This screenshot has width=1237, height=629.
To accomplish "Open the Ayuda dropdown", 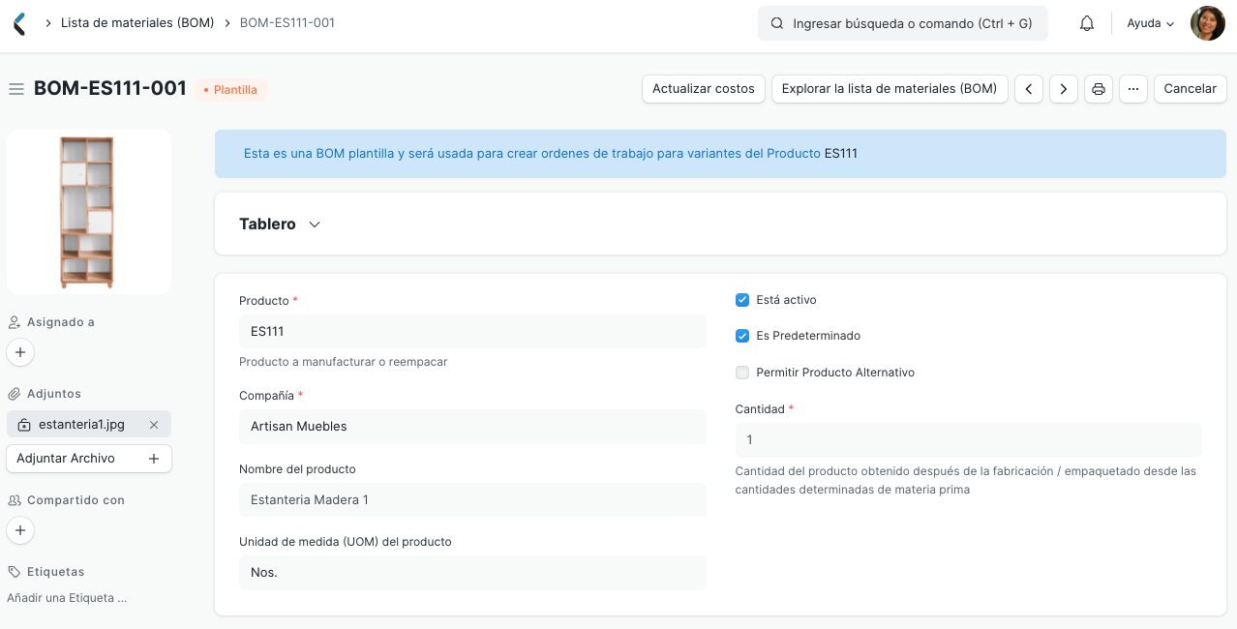I will tap(1151, 23).
